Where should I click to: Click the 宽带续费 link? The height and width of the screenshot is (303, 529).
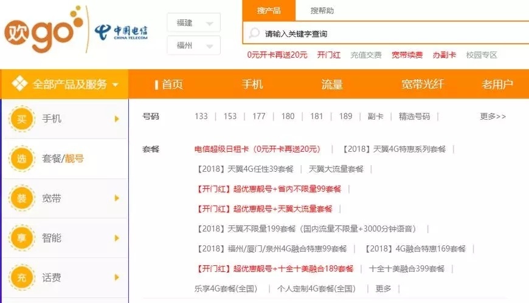407,55
